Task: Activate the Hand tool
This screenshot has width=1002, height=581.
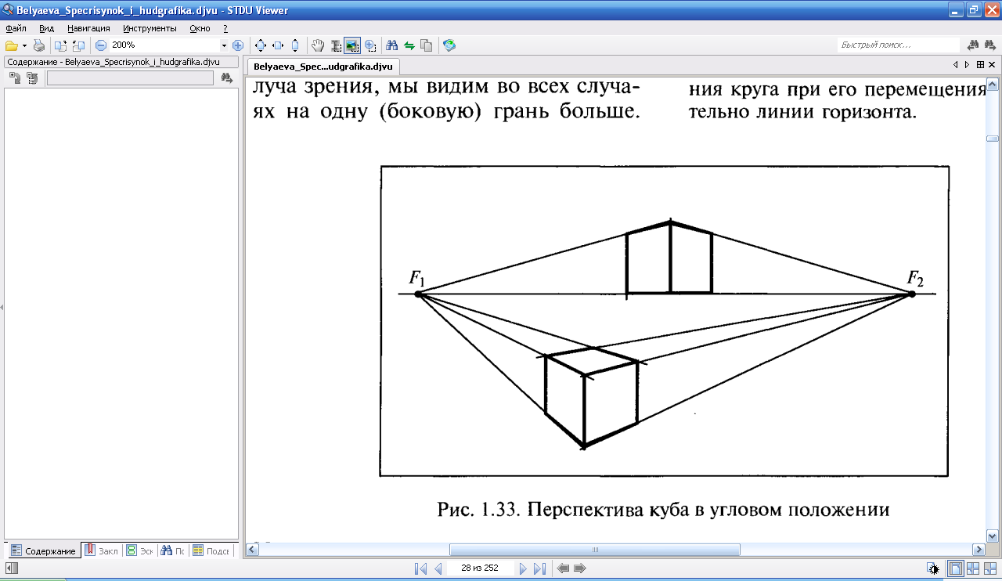Action: click(x=318, y=45)
